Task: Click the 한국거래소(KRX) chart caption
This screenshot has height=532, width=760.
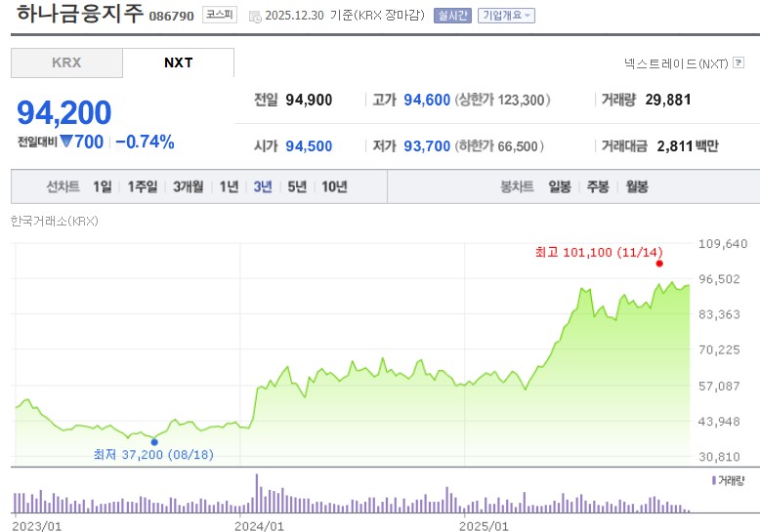Action: [x=55, y=221]
